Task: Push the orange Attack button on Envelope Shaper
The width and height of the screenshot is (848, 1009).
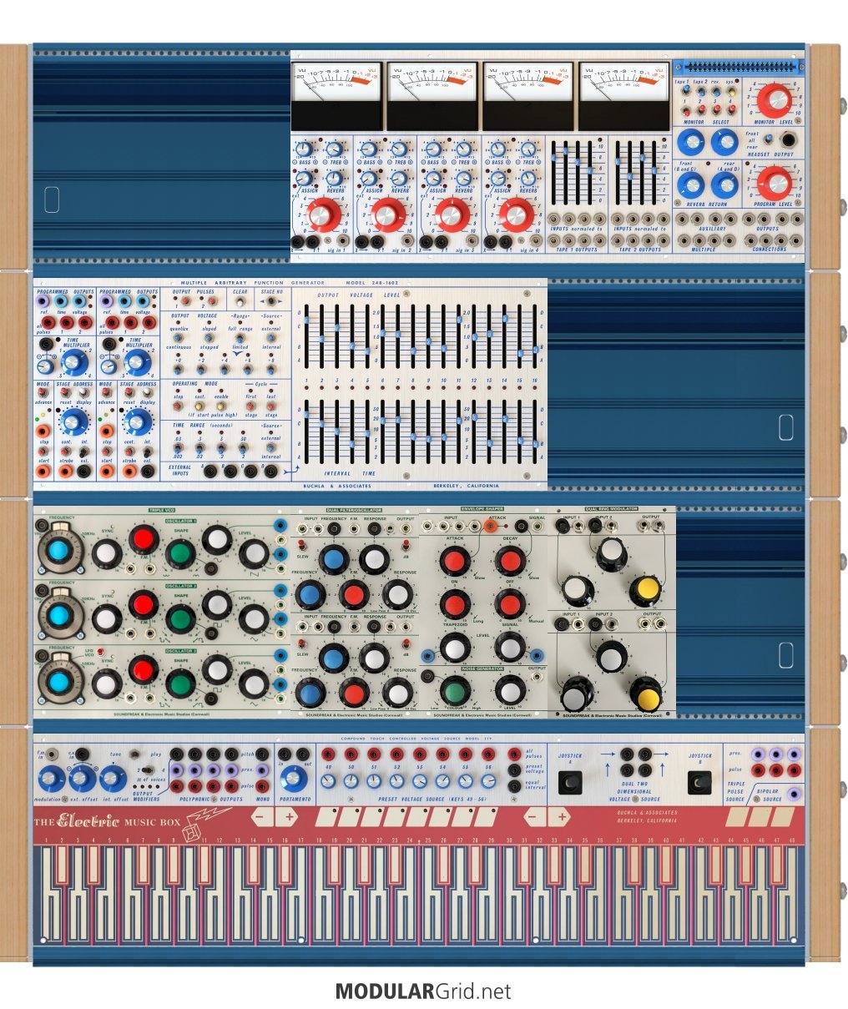Action: [490, 526]
